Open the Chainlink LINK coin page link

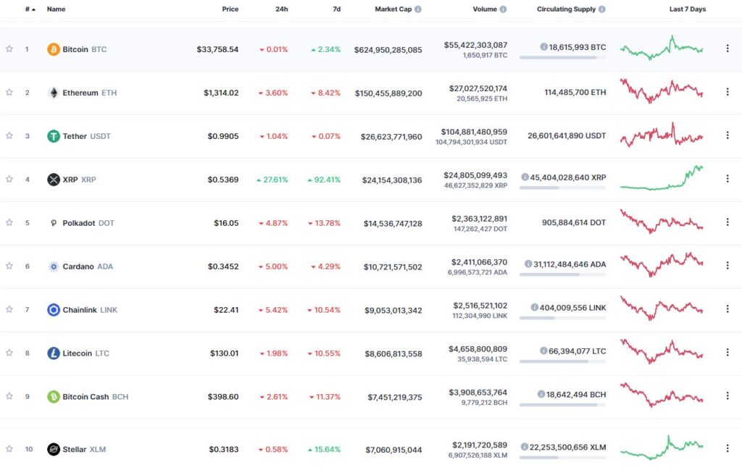90,310
